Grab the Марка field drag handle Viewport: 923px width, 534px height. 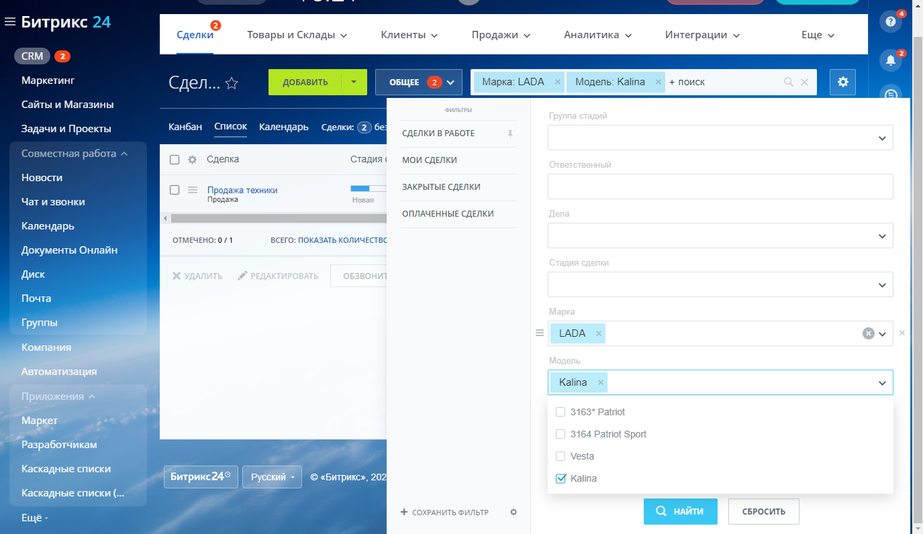(539, 333)
